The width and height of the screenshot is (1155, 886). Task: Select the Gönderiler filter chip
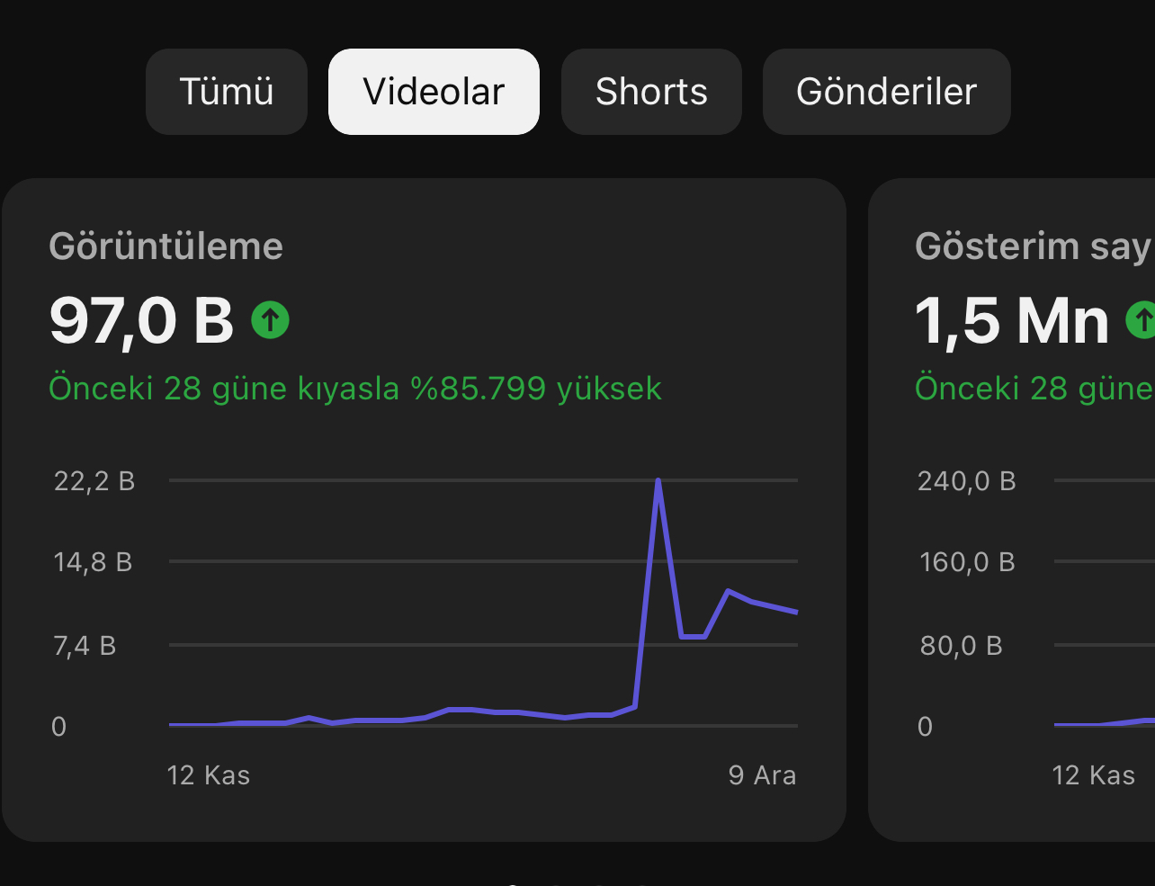pyautogui.click(x=886, y=92)
